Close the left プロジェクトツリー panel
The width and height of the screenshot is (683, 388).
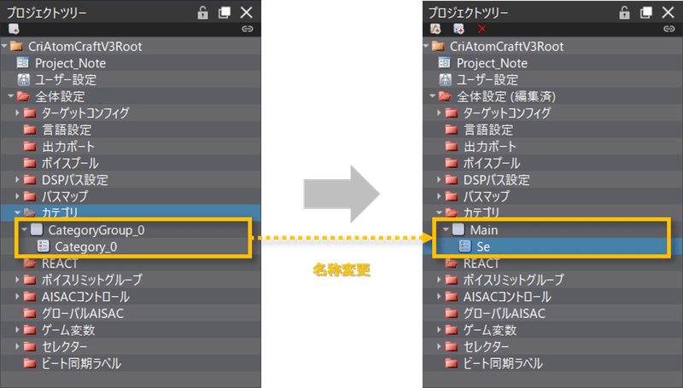[247, 12]
